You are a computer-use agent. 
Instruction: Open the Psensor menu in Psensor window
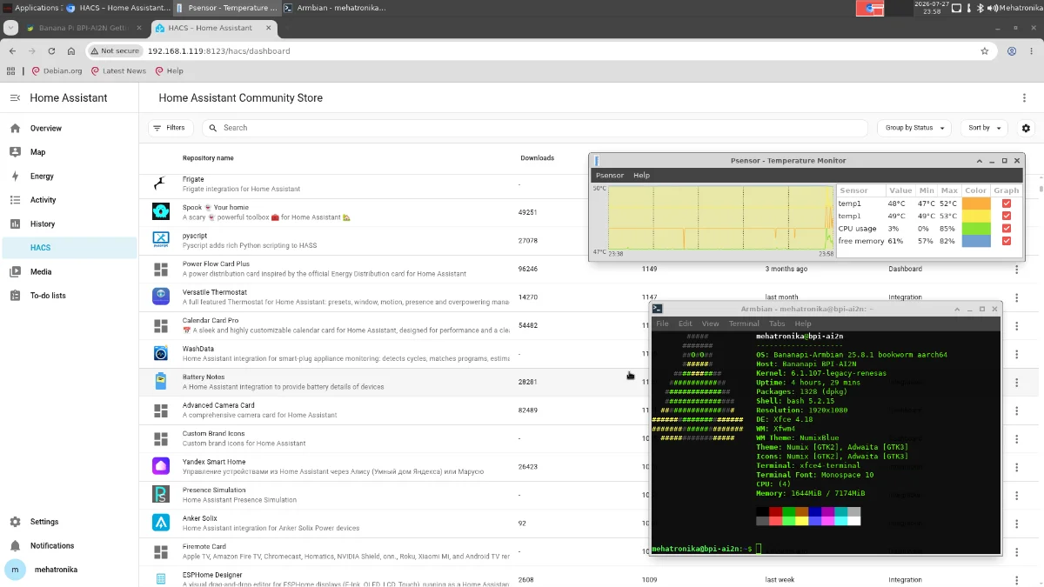coord(609,176)
